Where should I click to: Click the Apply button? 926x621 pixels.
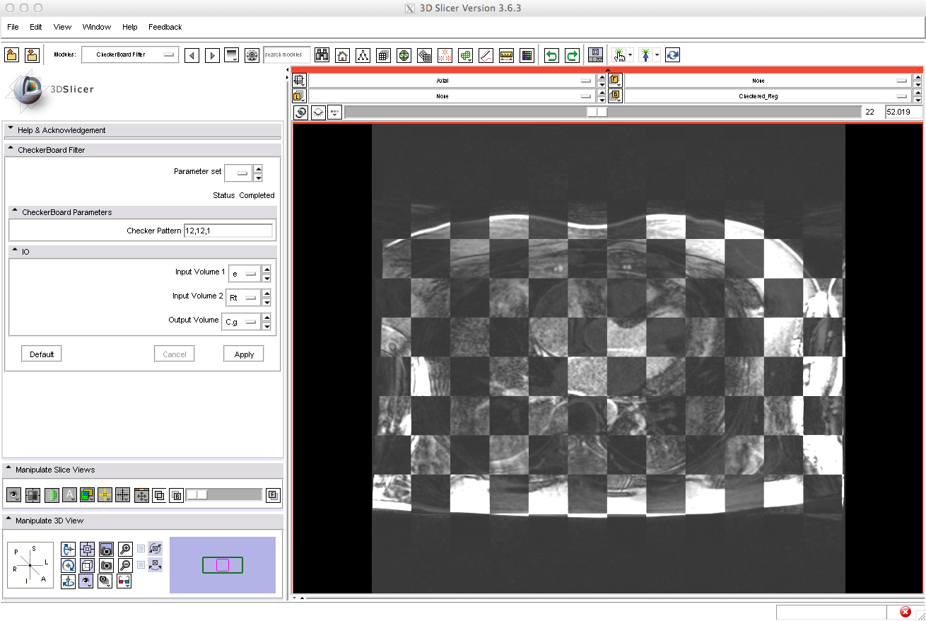click(244, 354)
